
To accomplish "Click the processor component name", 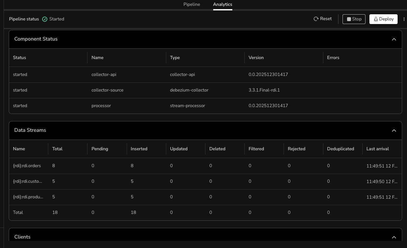I will click(101, 106).
